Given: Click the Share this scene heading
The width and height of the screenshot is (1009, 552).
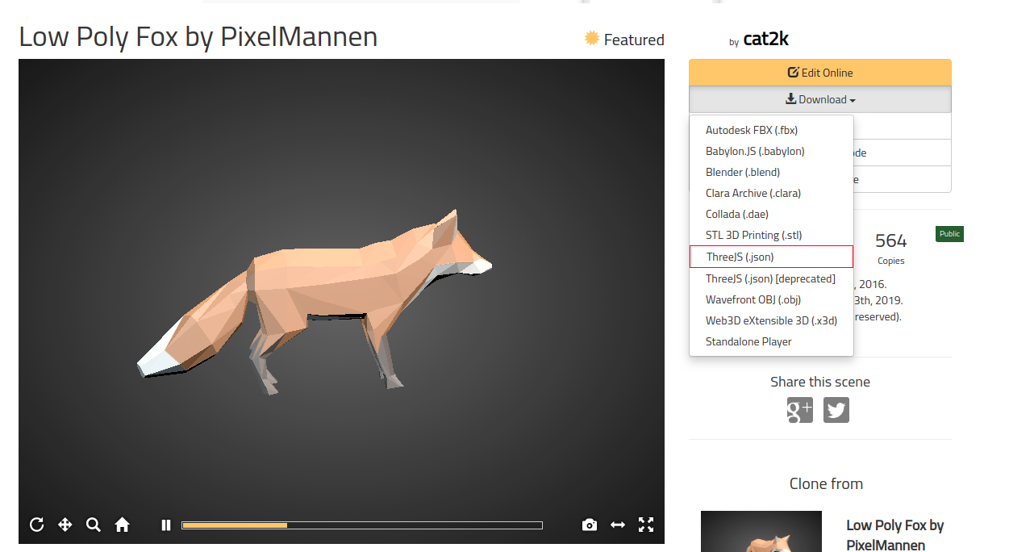Looking at the screenshot, I should pyautogui.click(x=820, y=382).
